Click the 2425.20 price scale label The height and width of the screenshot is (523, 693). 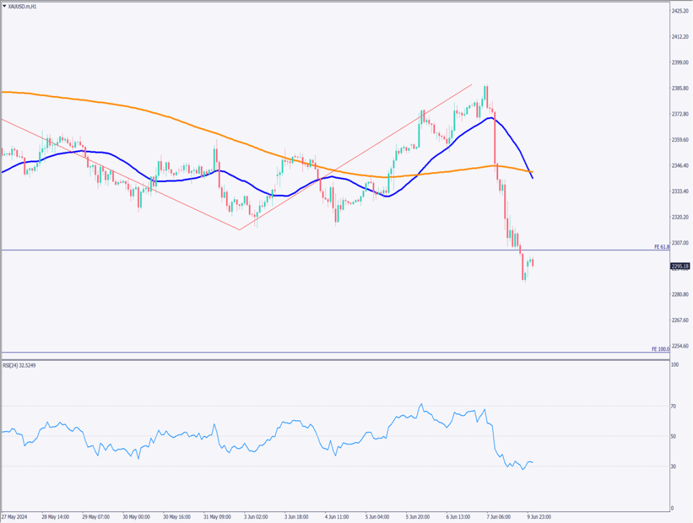(680, 11)
